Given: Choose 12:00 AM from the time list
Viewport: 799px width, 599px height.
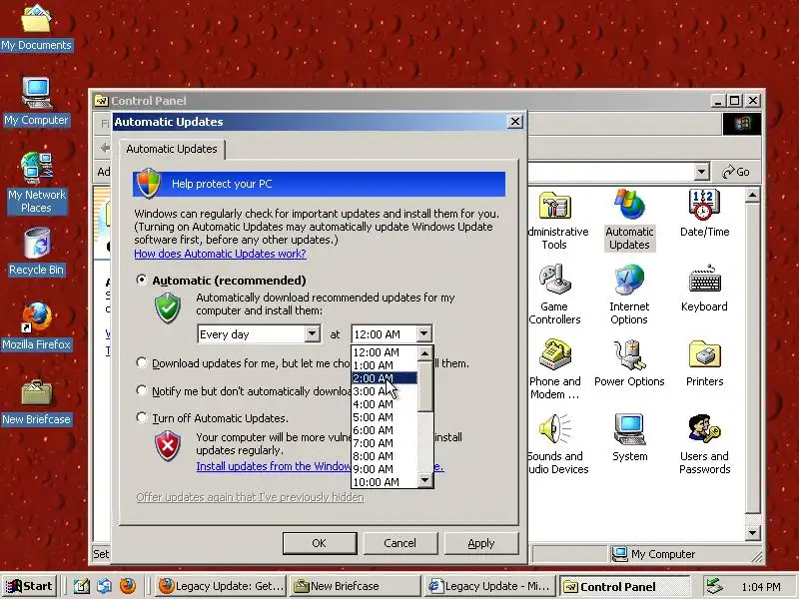Looking at the screenshot, I should (x=385, y=352).
